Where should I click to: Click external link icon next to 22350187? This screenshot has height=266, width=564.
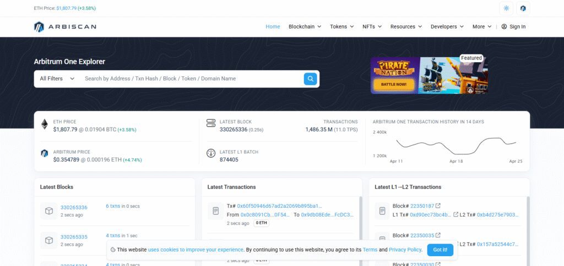[x=438, y=206]
